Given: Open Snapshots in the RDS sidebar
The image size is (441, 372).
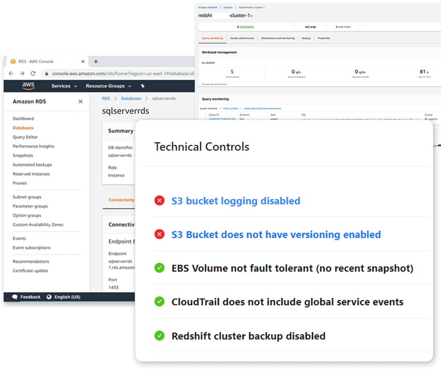Looking at the screenshot, I should pos(23,156).
